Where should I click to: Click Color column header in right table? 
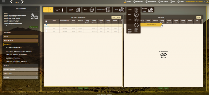click(x=197, y=21)
